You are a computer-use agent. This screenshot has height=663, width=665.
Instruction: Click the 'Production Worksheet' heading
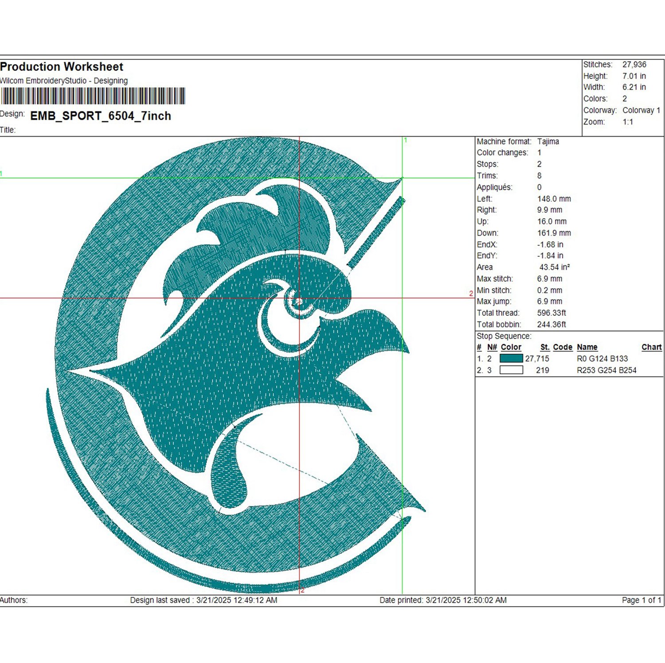[x=62, y=67]
